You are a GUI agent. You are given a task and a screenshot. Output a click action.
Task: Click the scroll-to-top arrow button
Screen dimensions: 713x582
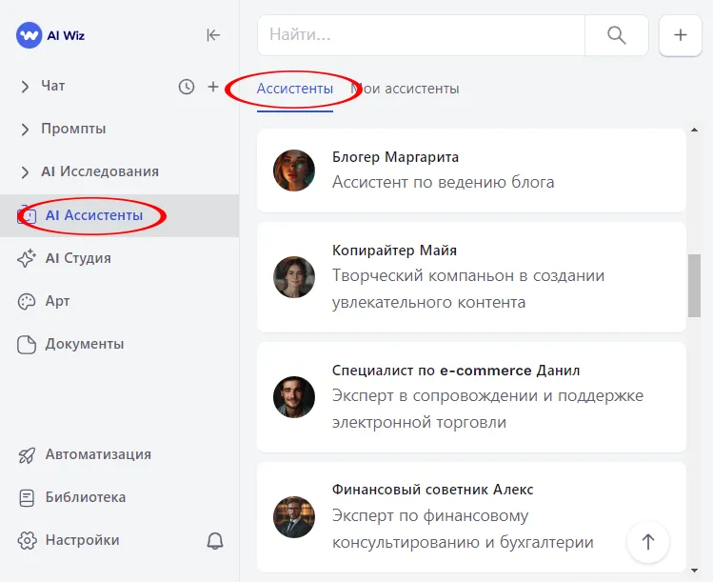(648, 541)
